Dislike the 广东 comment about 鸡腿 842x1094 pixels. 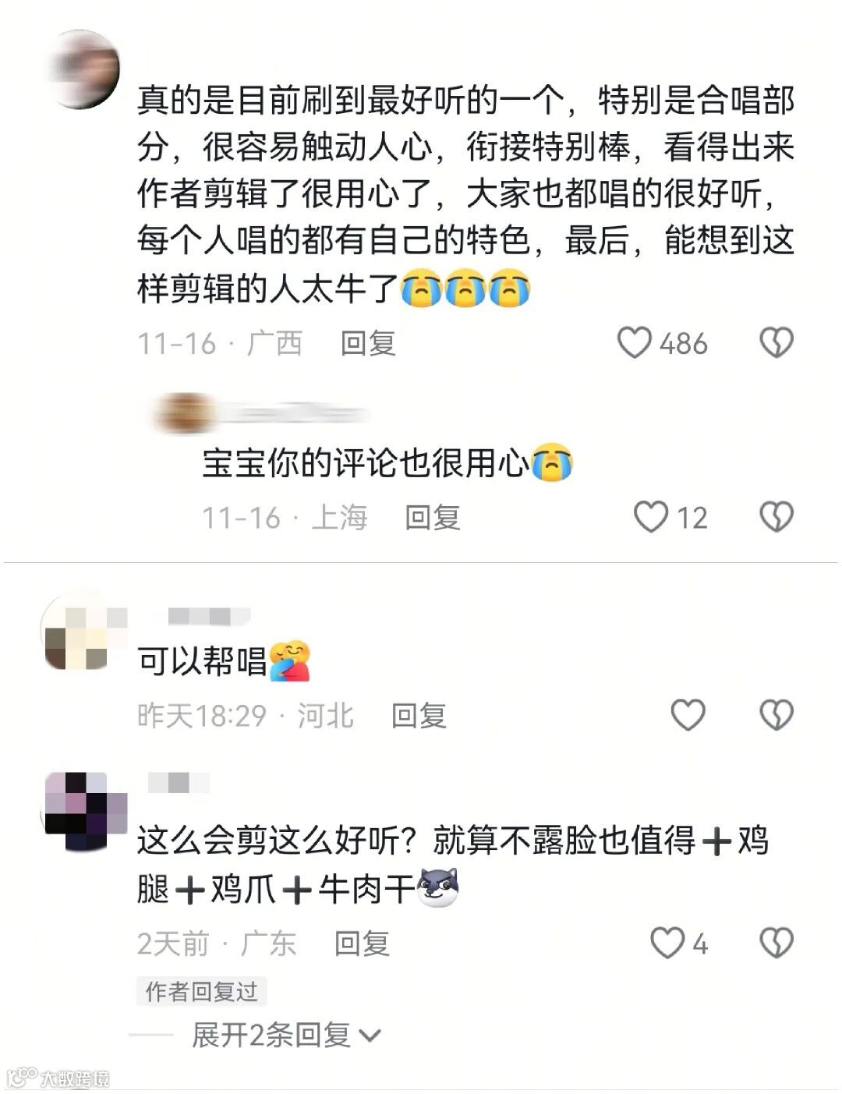coord(777,944)
